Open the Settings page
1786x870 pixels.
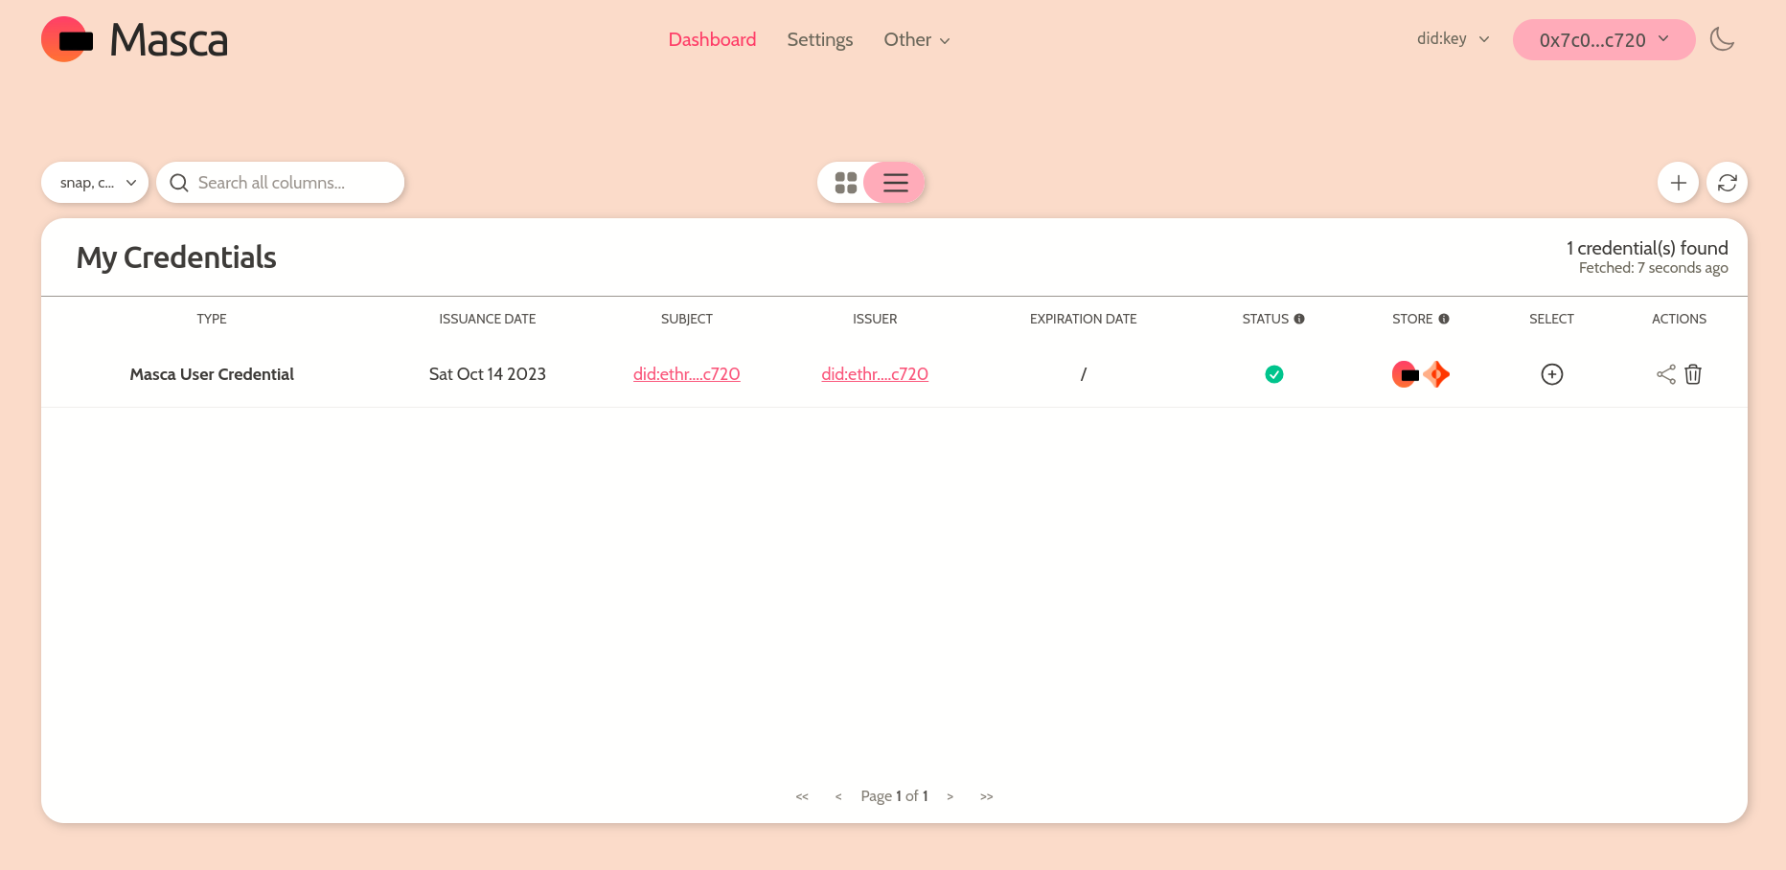click(820, 39)
